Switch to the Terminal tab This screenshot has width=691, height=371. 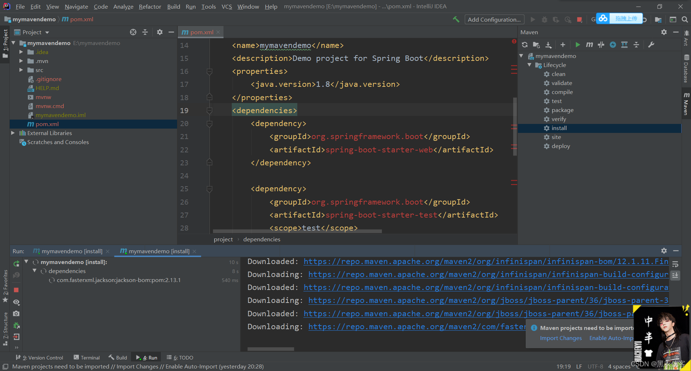87,357
